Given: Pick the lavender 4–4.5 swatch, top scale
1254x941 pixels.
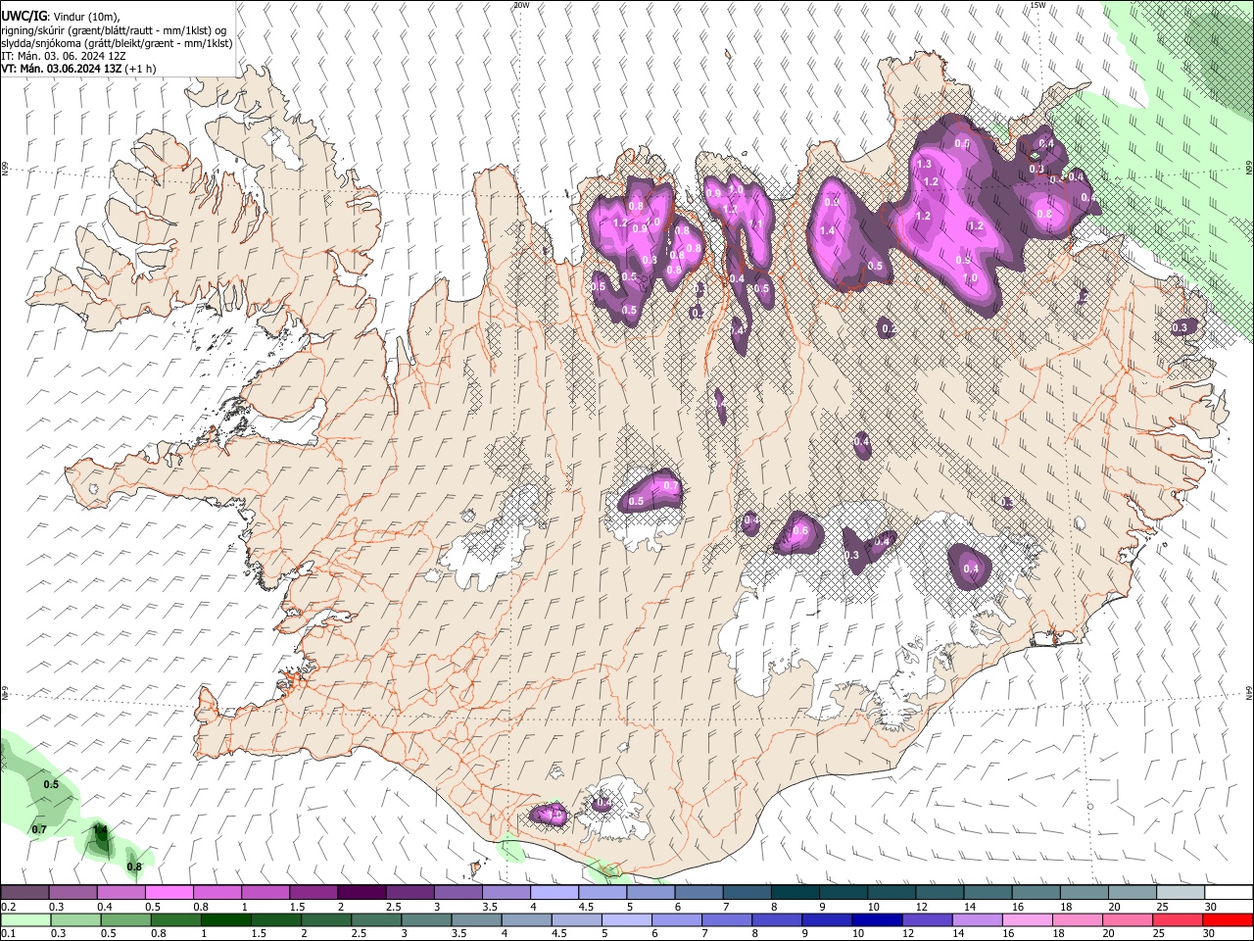Looking at the screenshot, I should (x=554, y=893).
